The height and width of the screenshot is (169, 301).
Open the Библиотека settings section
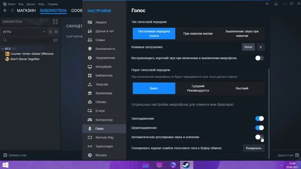click(104, 75)
